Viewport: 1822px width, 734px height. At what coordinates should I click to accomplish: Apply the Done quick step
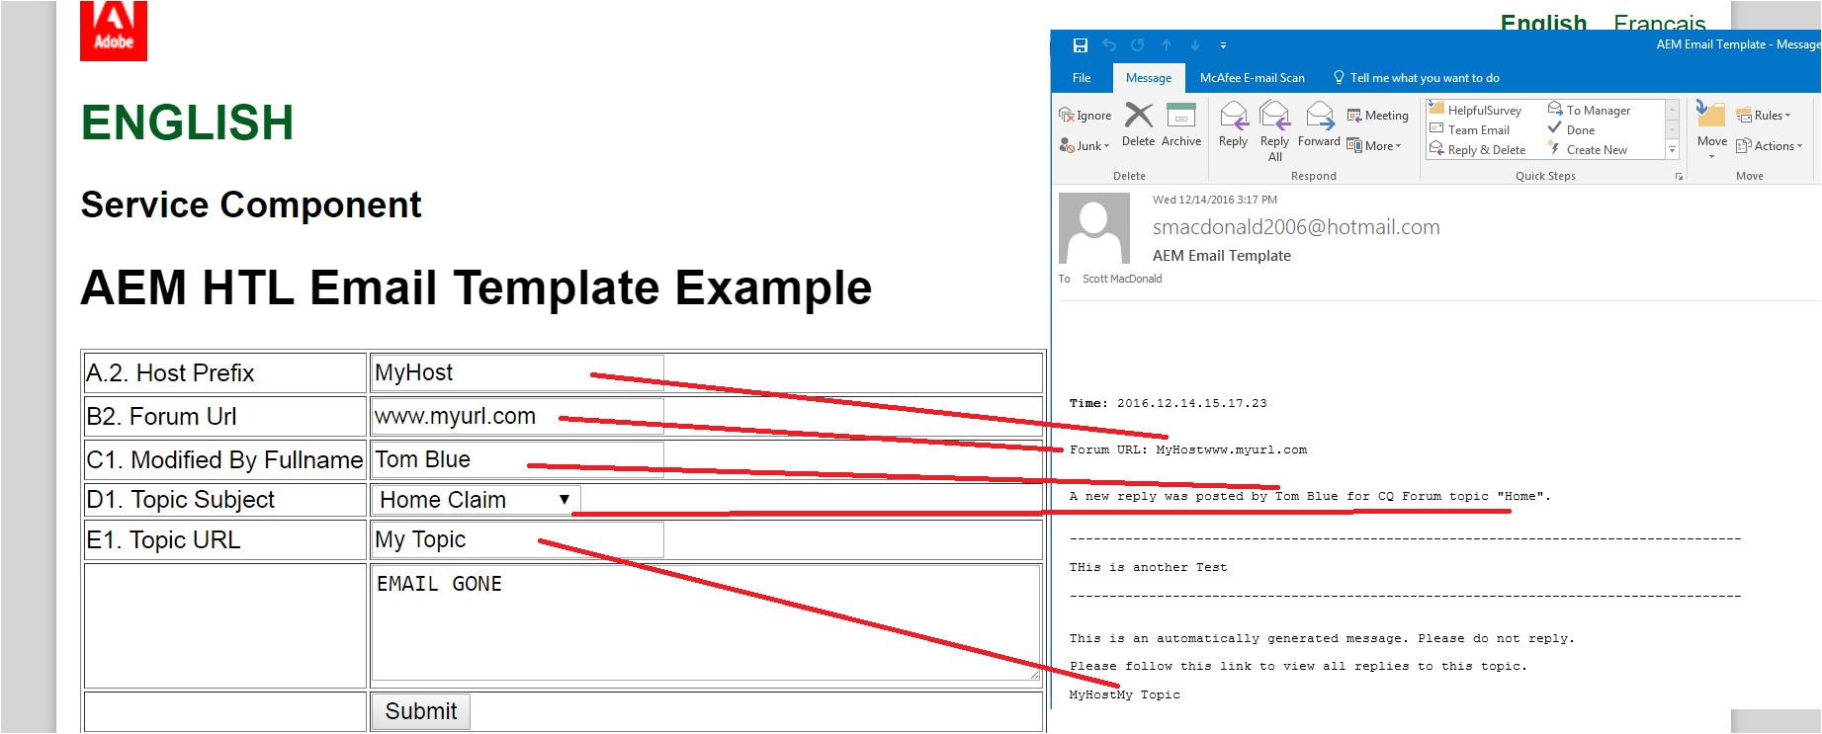1571,130
